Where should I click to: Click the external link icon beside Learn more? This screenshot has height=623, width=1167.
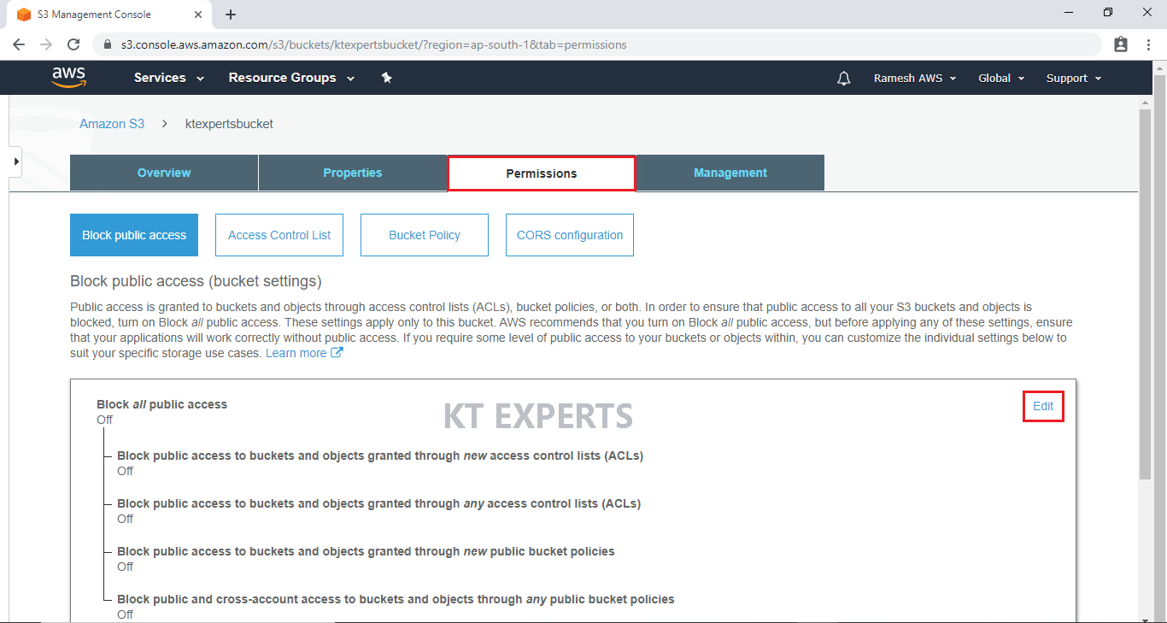coord(337,353)
